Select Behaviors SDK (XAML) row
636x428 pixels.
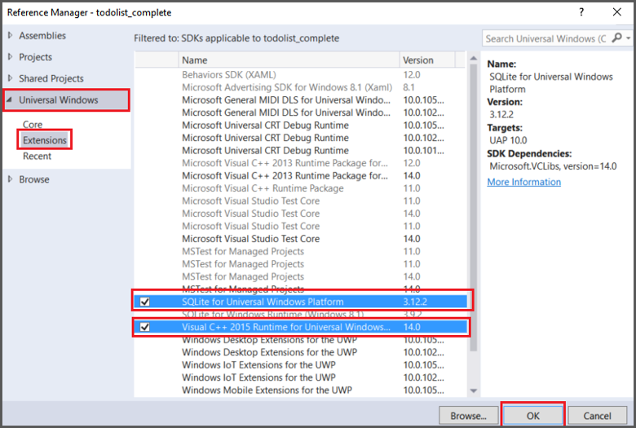[301, 75]
